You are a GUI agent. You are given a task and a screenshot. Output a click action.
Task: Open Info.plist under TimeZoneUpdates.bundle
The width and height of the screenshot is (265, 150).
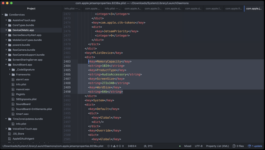click(x=21, y=124)
